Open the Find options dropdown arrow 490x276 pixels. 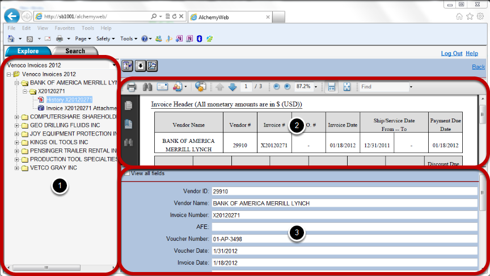point(411,87)
